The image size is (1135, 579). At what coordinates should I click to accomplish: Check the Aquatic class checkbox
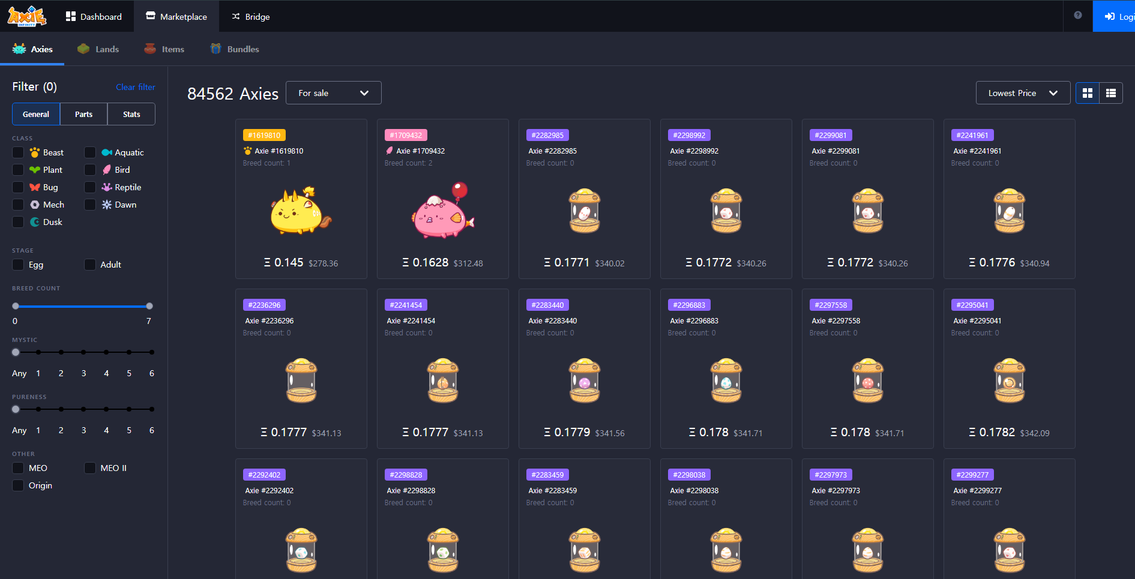(x=90, y=152)
